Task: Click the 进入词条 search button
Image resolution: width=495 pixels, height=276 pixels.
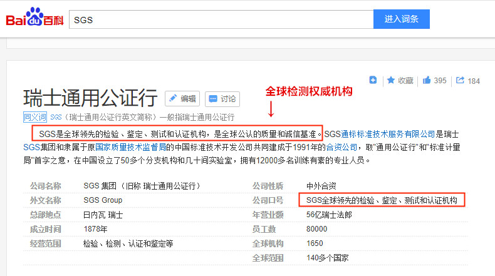Action: point(401,19)
